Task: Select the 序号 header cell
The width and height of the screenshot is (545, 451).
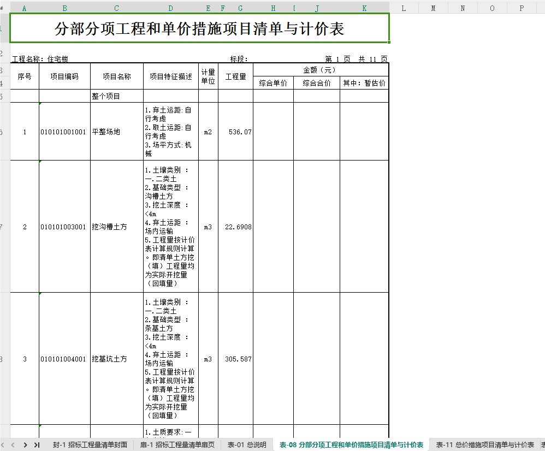Action: [x=25, y=76]
